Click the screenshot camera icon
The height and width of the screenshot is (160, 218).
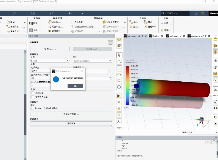point(215,123)
